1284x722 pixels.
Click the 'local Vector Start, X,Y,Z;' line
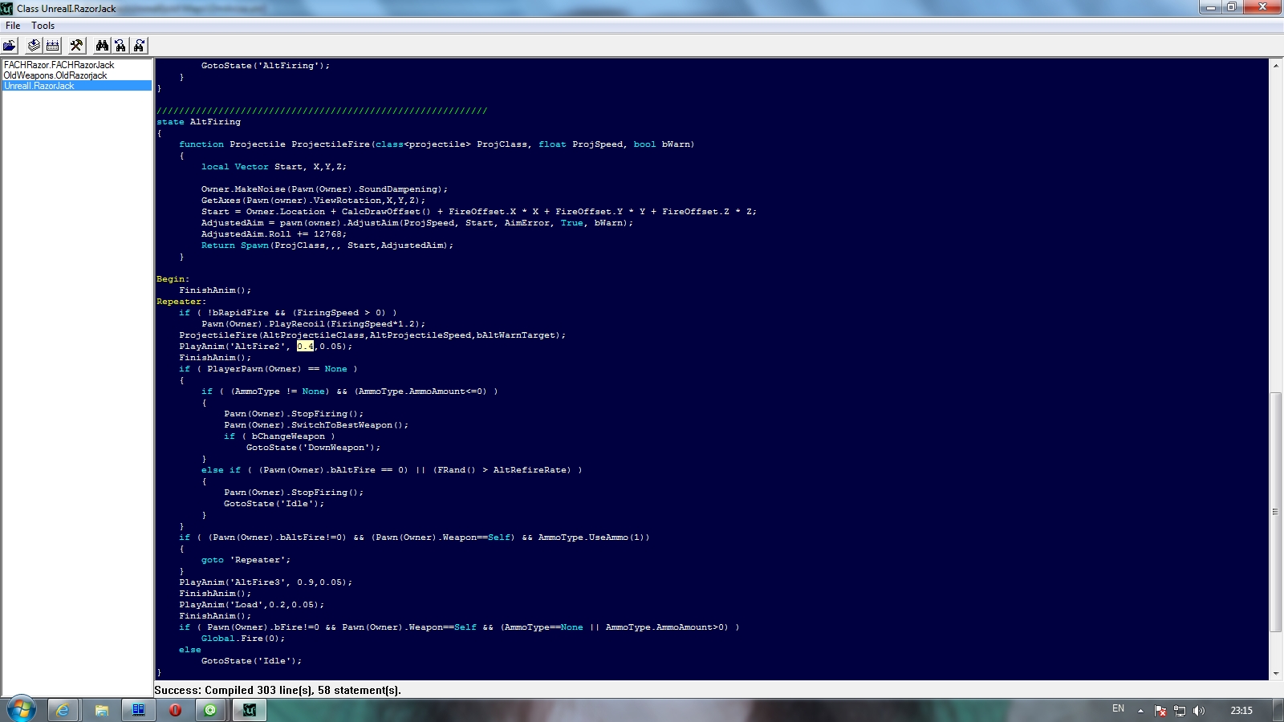click(274, 167)
